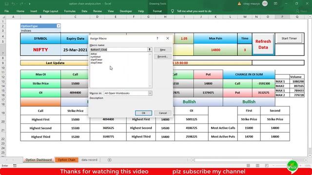This screenshot has height=175, width=312.
Task: Select startTimer macro in the list
Action: coord(97,60)
